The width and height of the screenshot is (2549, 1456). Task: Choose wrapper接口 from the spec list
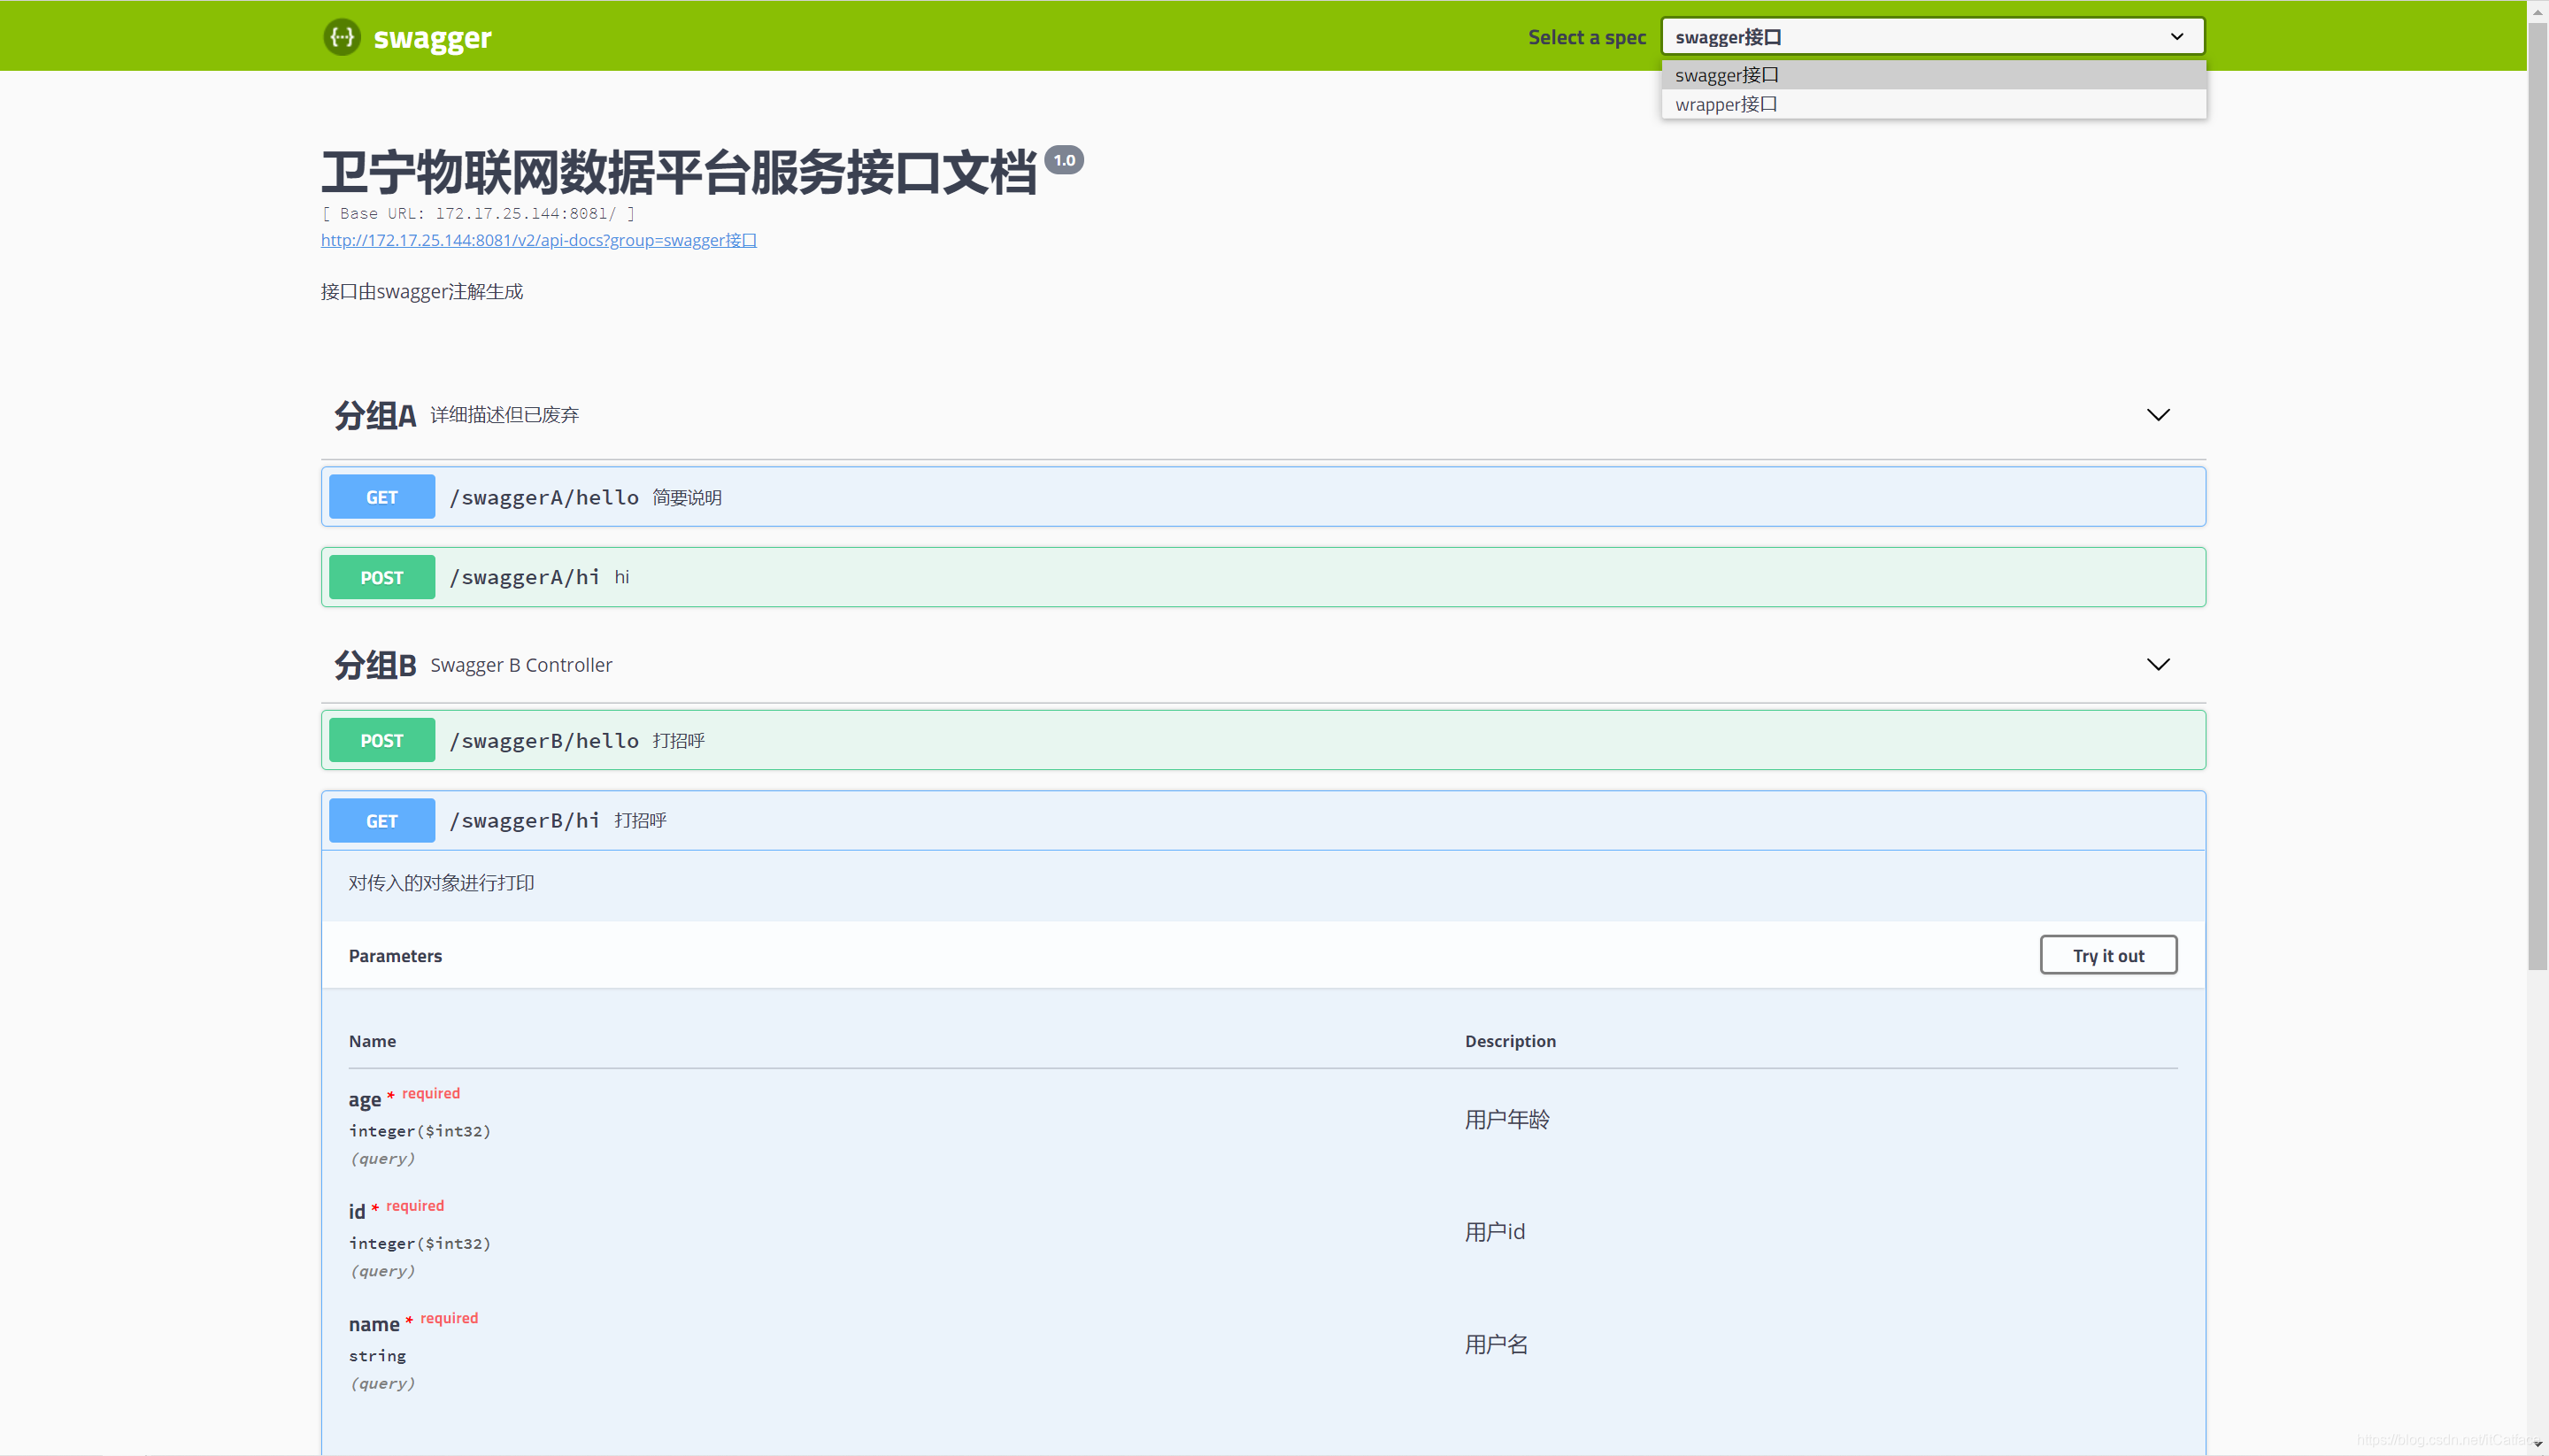(1726, 104)
